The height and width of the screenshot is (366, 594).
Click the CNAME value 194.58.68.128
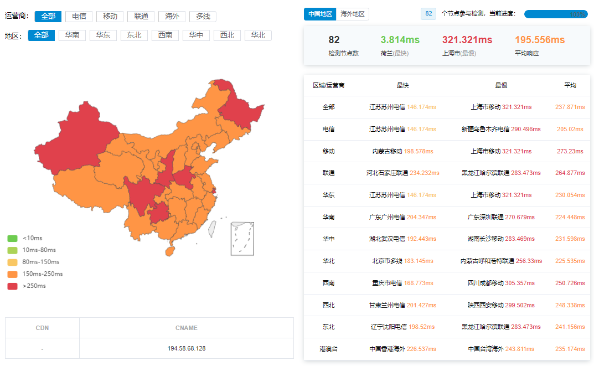(186, 349)
